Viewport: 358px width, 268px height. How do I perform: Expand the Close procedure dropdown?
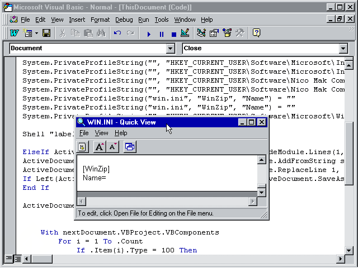click(x=343, y=49)
